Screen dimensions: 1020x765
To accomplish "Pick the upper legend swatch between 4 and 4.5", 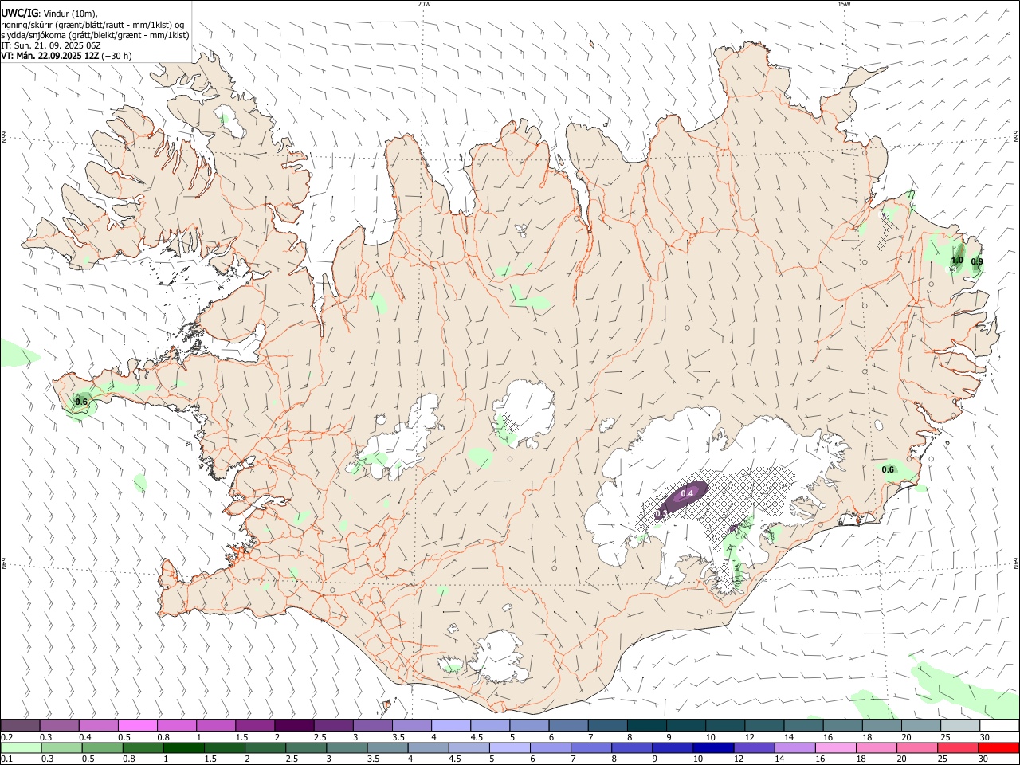I will (x=450, y=726).
